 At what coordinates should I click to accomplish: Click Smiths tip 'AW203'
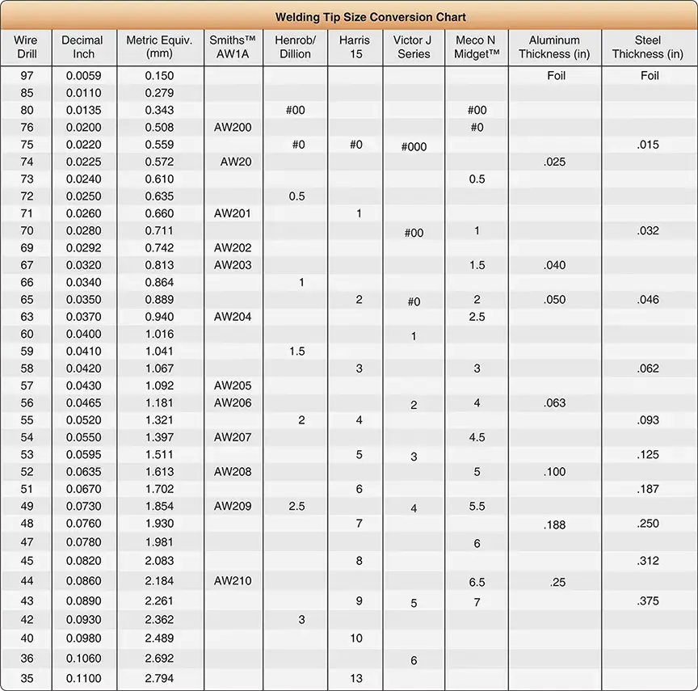tap(233, 265)
